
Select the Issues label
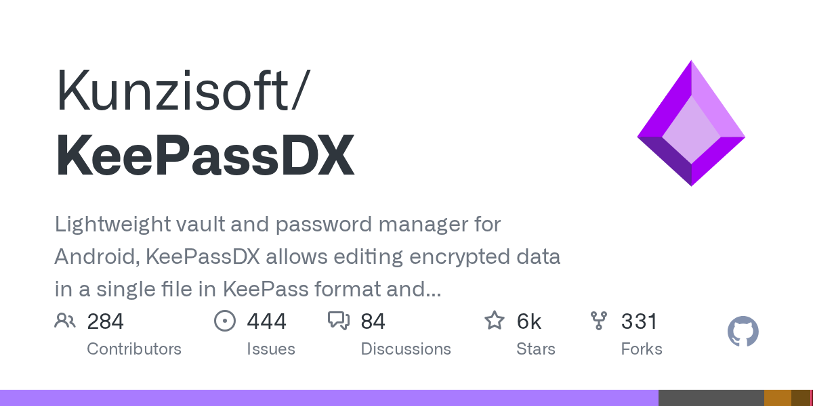point(270,349)
